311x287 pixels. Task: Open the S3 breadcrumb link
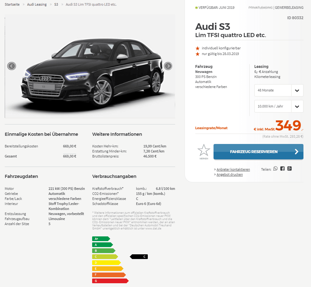coord(56,4)
